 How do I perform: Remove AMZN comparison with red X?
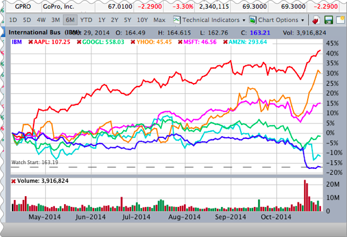pos(226,42)
